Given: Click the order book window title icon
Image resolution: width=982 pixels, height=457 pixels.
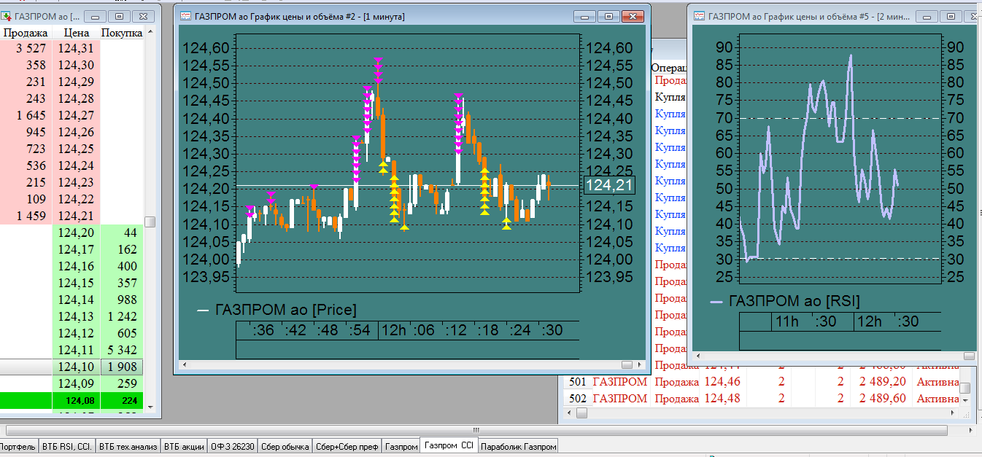Looking at the screenshot, I should tap(7, 15).
